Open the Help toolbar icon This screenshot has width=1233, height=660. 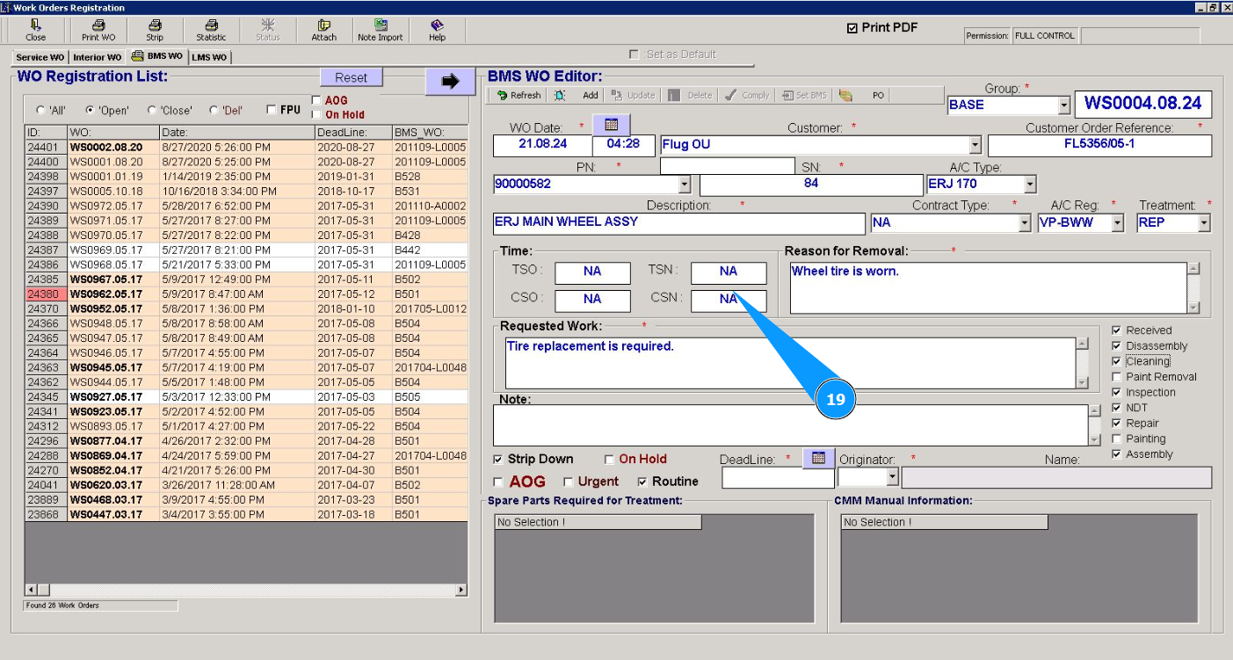coord(437,30)
